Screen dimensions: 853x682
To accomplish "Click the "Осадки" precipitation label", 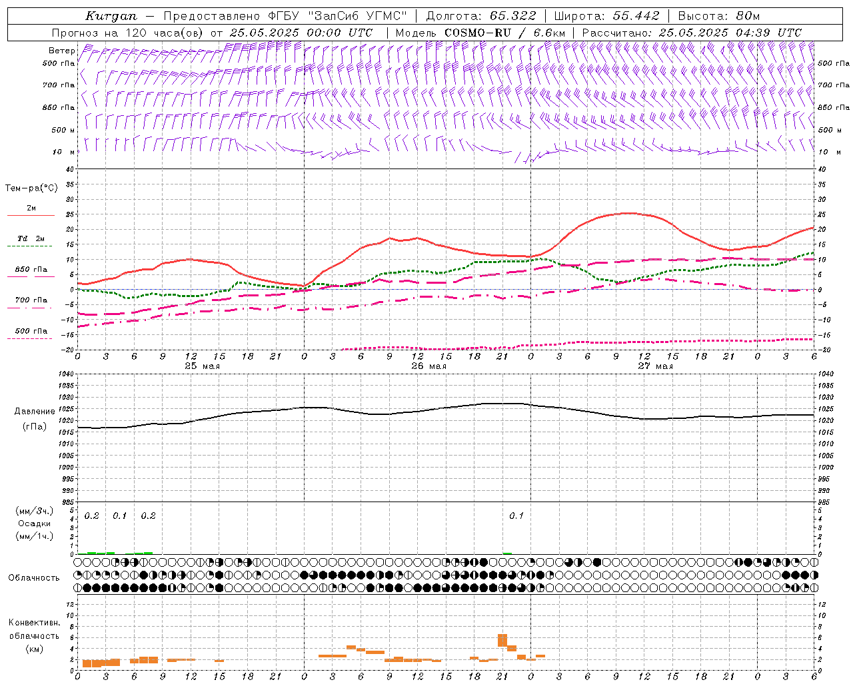I will click(x=34, y=523).
